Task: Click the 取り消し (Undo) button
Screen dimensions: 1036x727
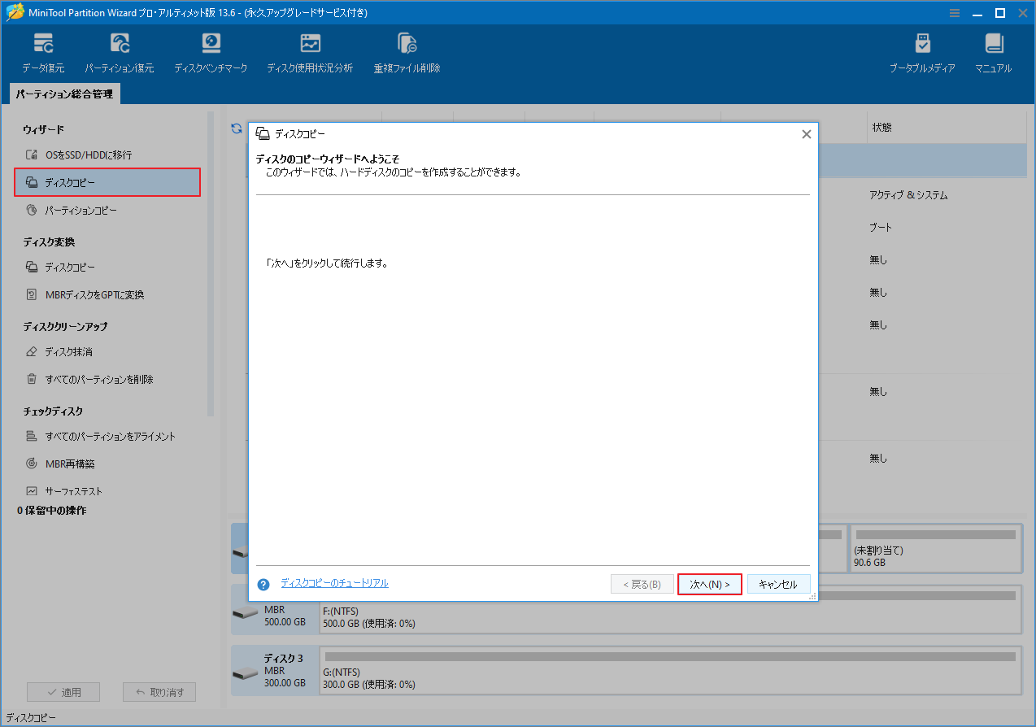Action: (159, 691)
